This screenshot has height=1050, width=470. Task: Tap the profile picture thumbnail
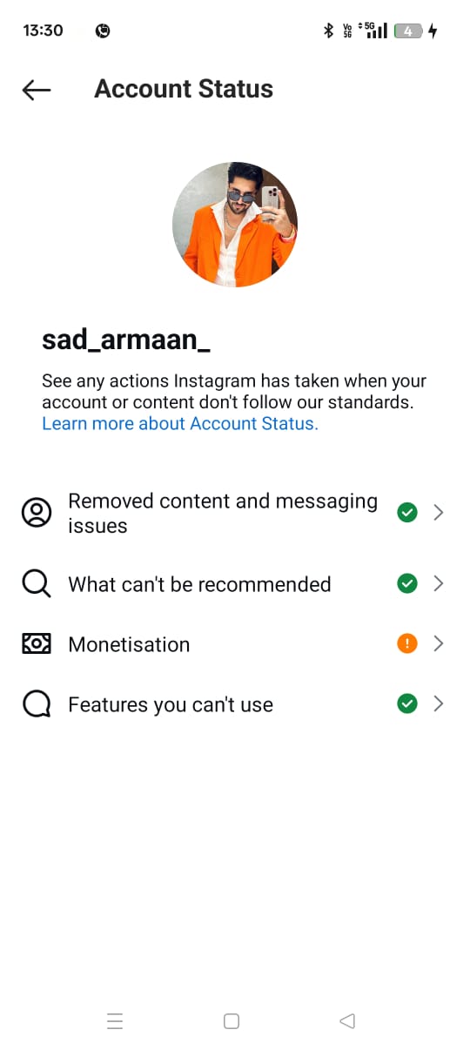235,224
